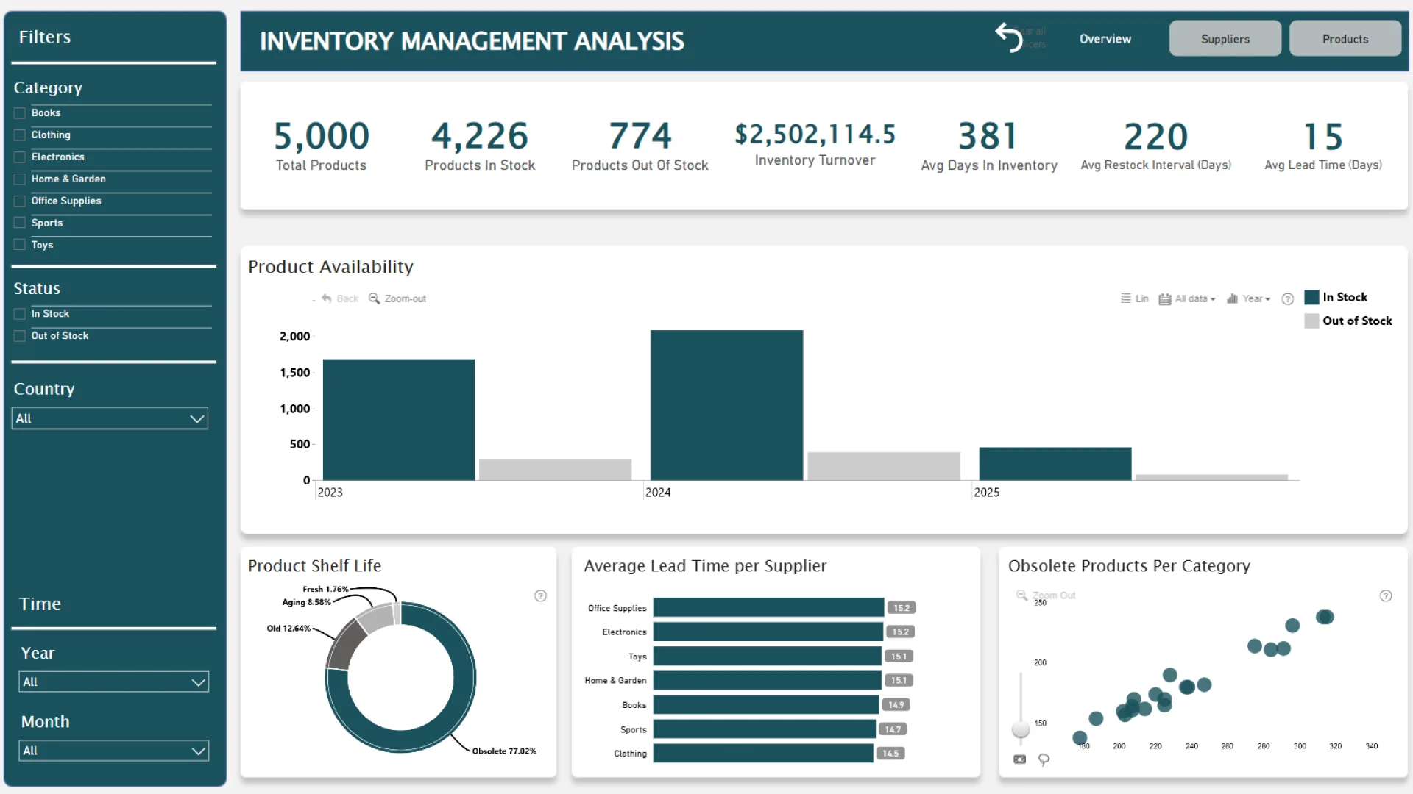Open help icon on Product Availability chart

coord(1287,299)
